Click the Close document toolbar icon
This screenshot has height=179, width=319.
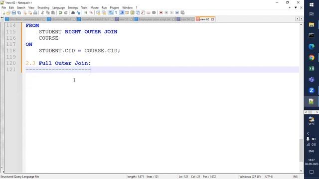click(x=24, y=12)
